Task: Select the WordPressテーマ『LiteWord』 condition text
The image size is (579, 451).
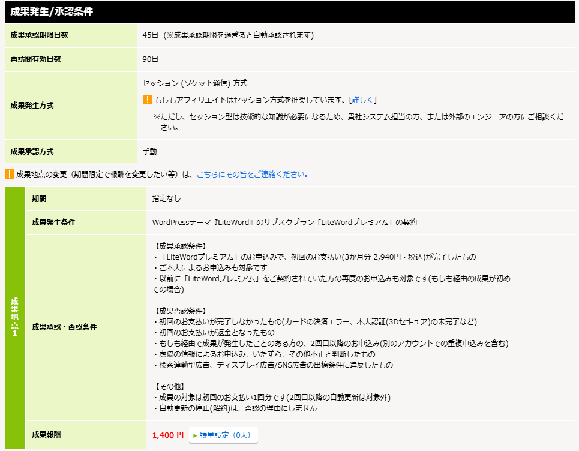Action: [x=284, y=222]
